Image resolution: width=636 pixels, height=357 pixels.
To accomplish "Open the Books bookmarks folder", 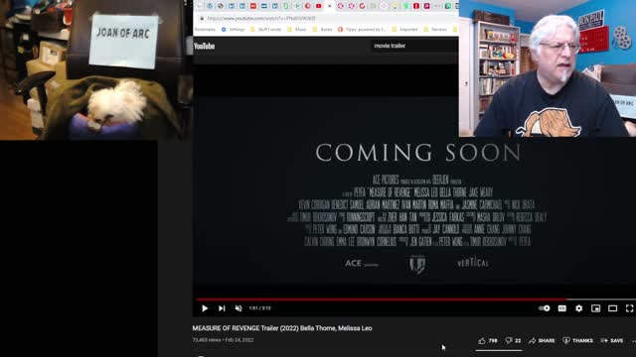I will click(x=322, y=29).
